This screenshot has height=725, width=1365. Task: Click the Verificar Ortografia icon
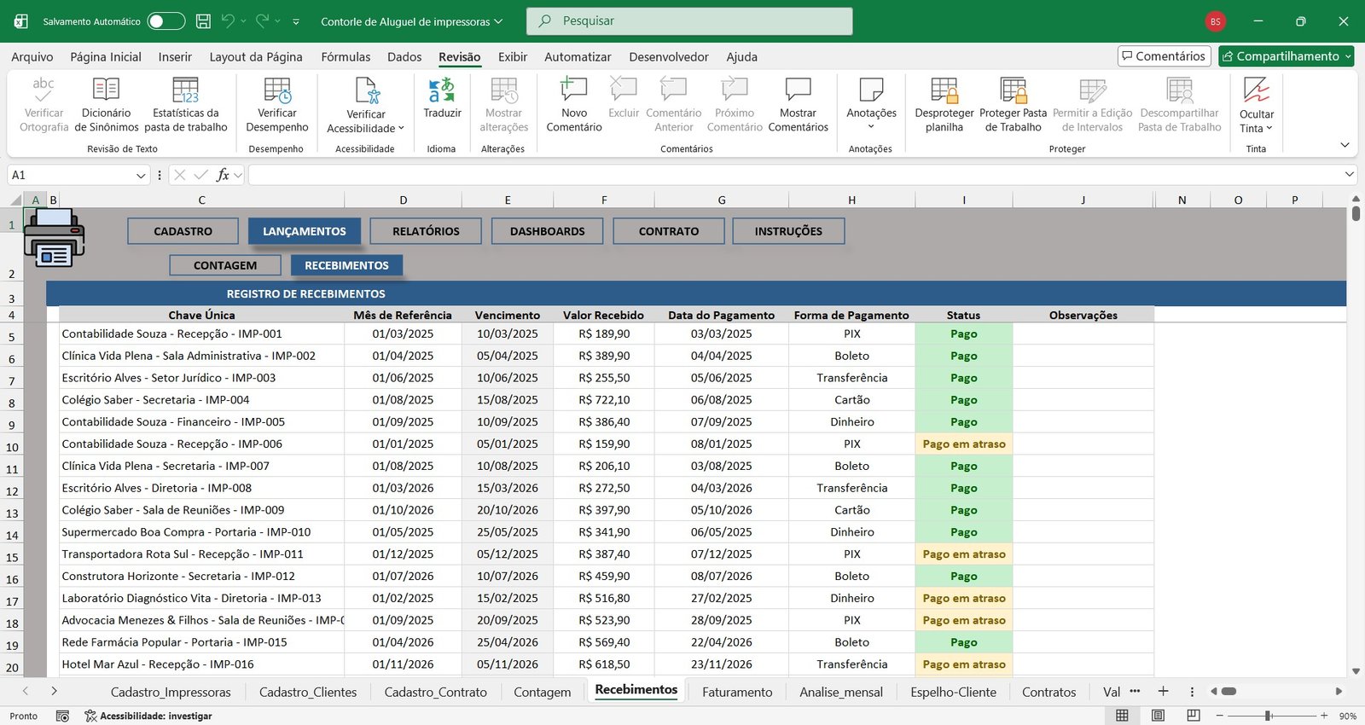tap(44, 90)
